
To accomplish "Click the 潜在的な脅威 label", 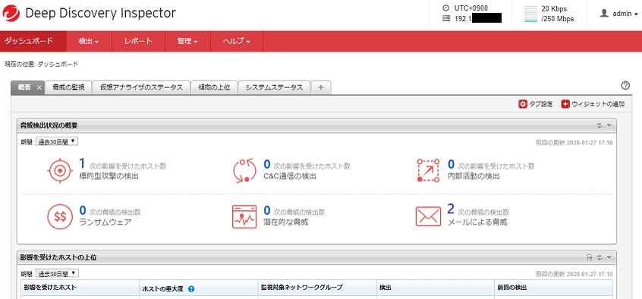I will [x=286, y=222].
